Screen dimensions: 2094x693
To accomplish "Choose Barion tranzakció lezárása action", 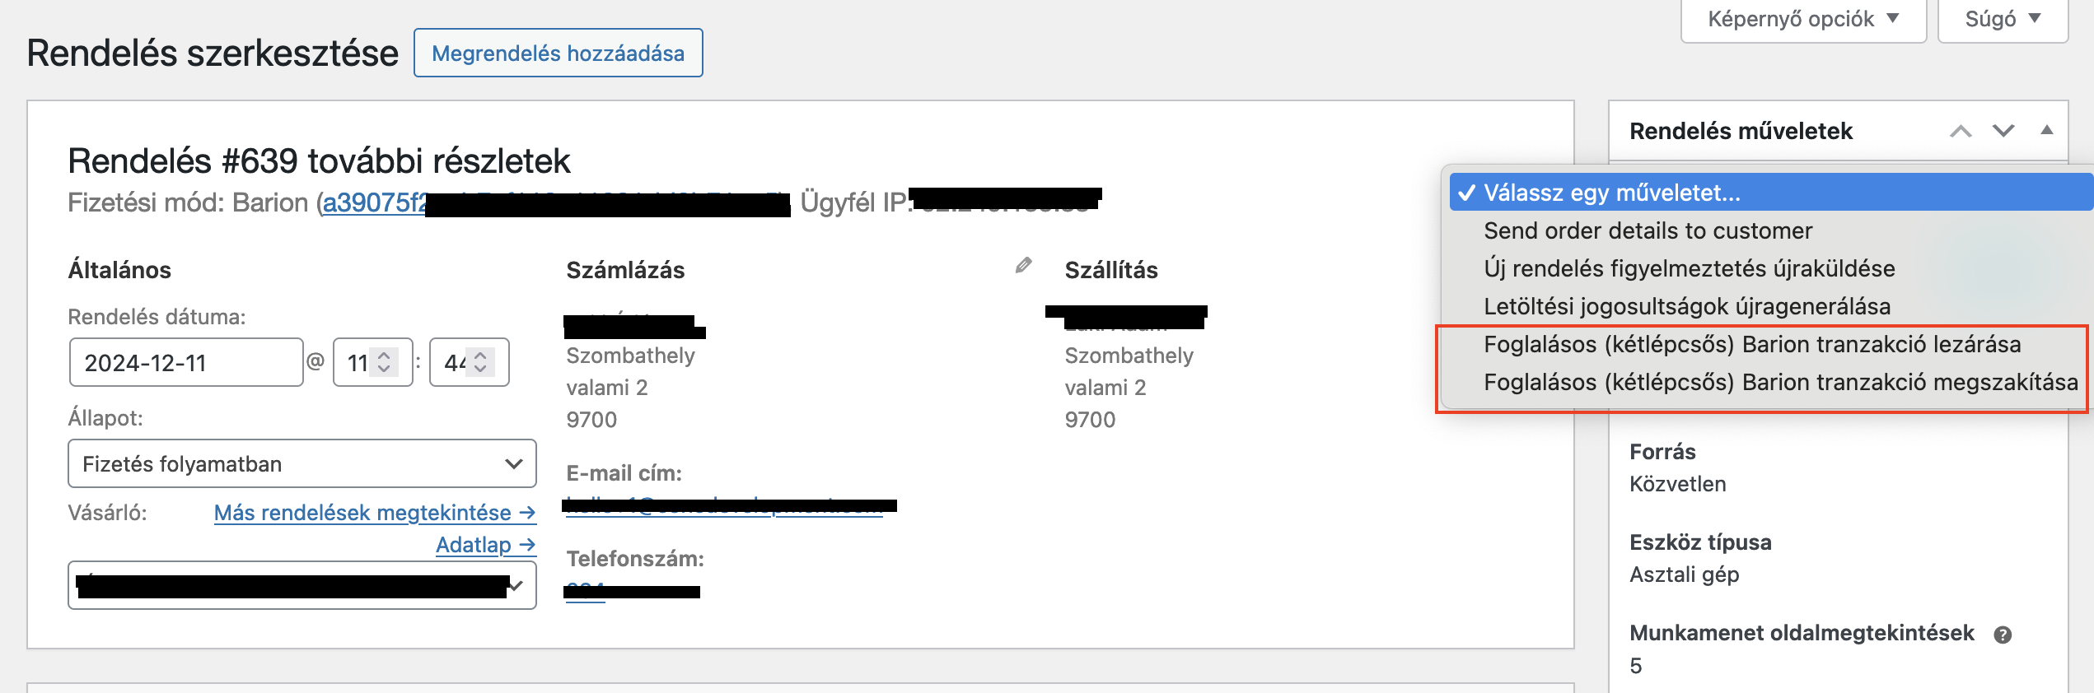I will pyautogui.click(x=1752, y=344).
